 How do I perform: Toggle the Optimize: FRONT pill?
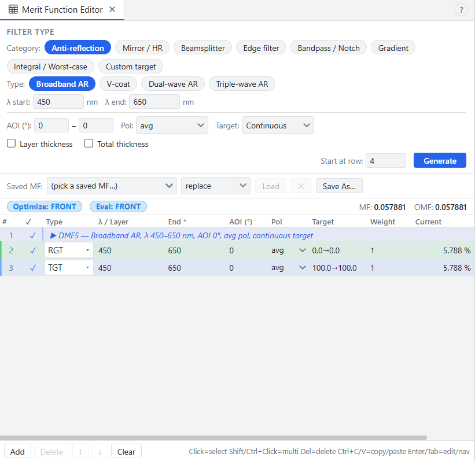point(45,206)
